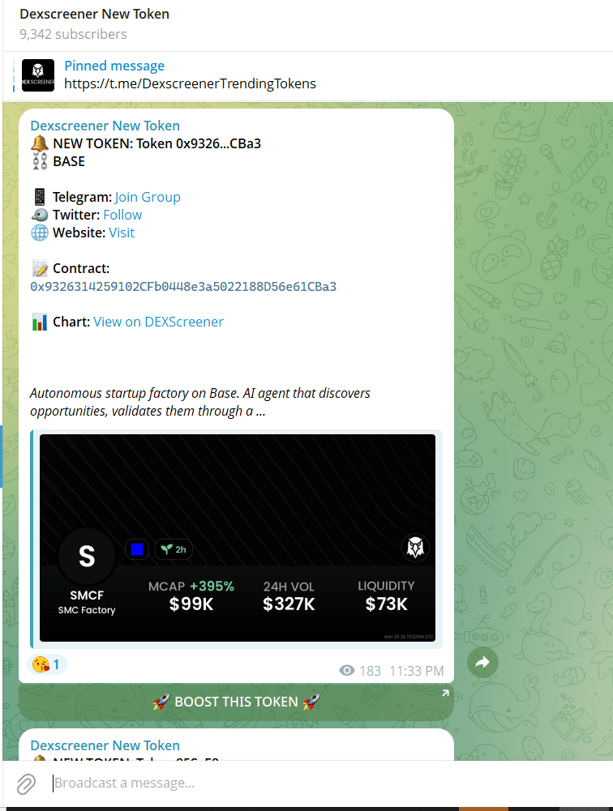Click the Pinned message label
The image size is (613, 811).
114,66
